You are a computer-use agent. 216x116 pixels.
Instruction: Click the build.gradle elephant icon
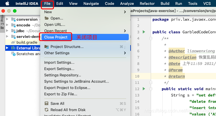[x=13, y=42]
